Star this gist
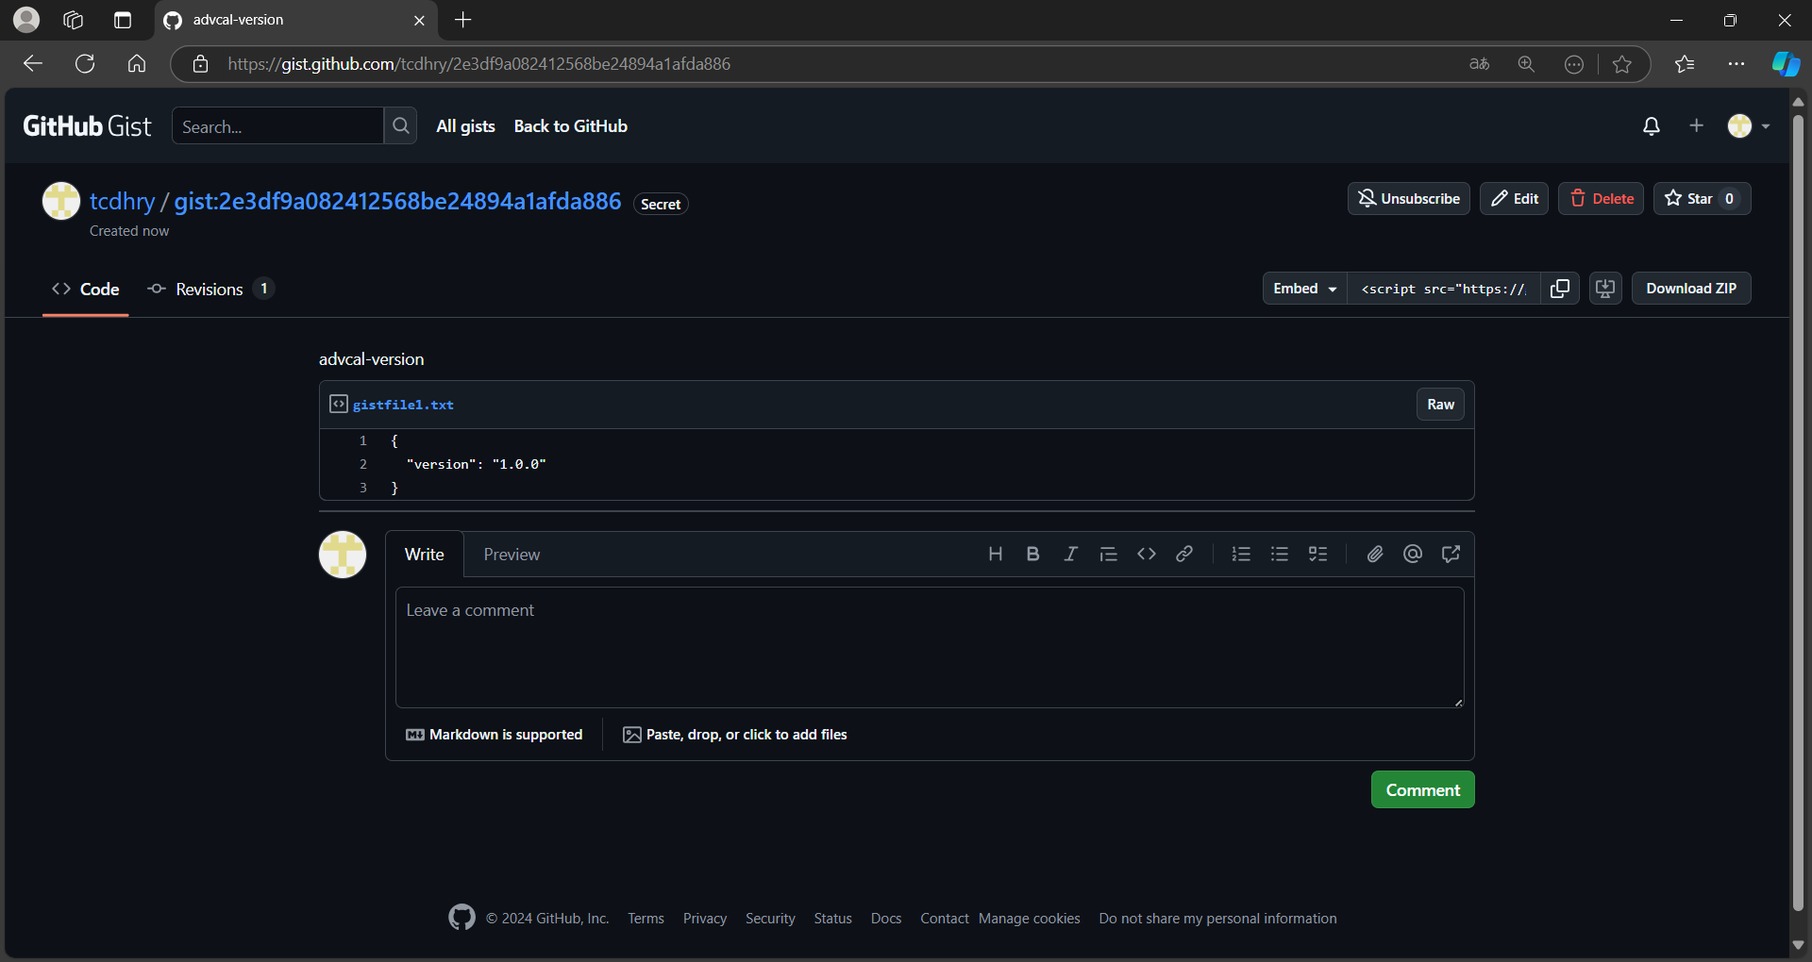 coord(1702,199)
